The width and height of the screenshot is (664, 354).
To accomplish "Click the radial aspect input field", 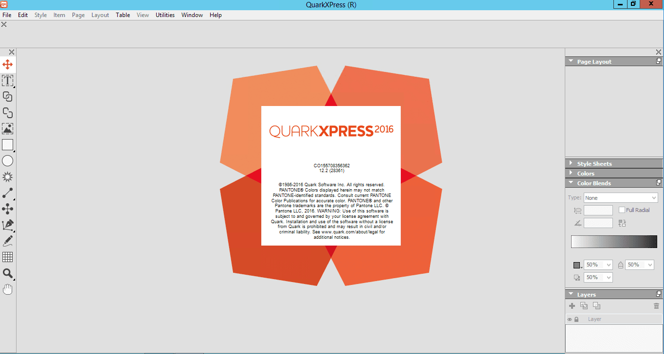I will coord(598,211).
